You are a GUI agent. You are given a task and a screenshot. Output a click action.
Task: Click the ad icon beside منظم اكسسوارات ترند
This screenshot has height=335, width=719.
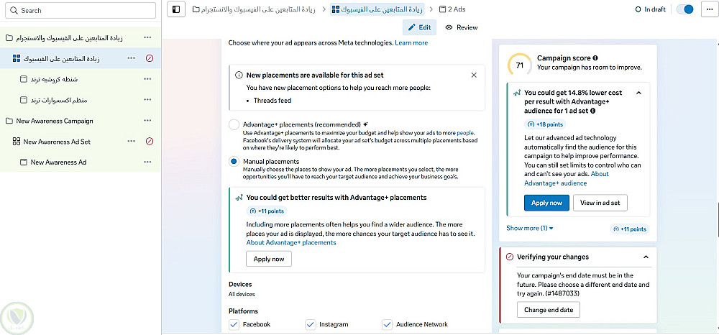pyautogui.click(x=24, y=100)
